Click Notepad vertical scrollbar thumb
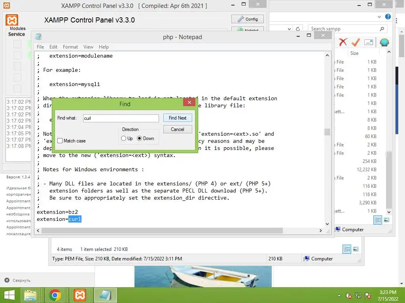Image resolution: width=405 pixels, height=303 pixels. (327, 132)
